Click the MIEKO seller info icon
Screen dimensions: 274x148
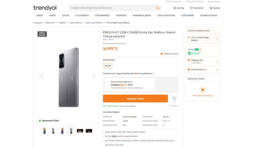(200, 50)
